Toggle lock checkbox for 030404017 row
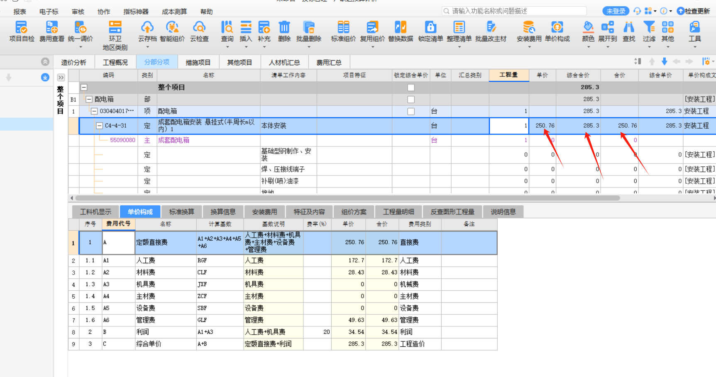The height and width of the screenshot is (377, 716). click(x=411, y=112)
